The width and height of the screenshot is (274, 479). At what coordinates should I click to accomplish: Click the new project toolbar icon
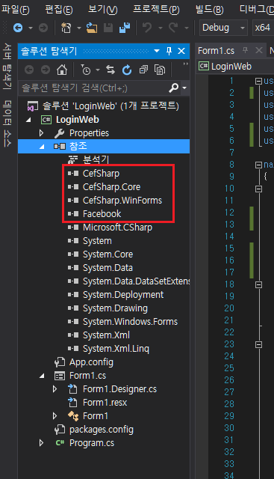click(66, 28)
